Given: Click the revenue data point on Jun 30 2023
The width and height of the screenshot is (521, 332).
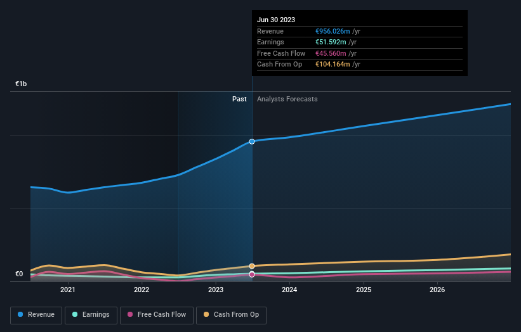Looking at the screenshot, I should click(252, 142).
